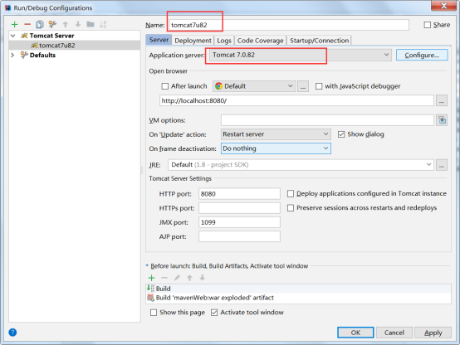Open the edit defaults wrench icon
Viewport: 460px width, 345px height.
[52, 24]
